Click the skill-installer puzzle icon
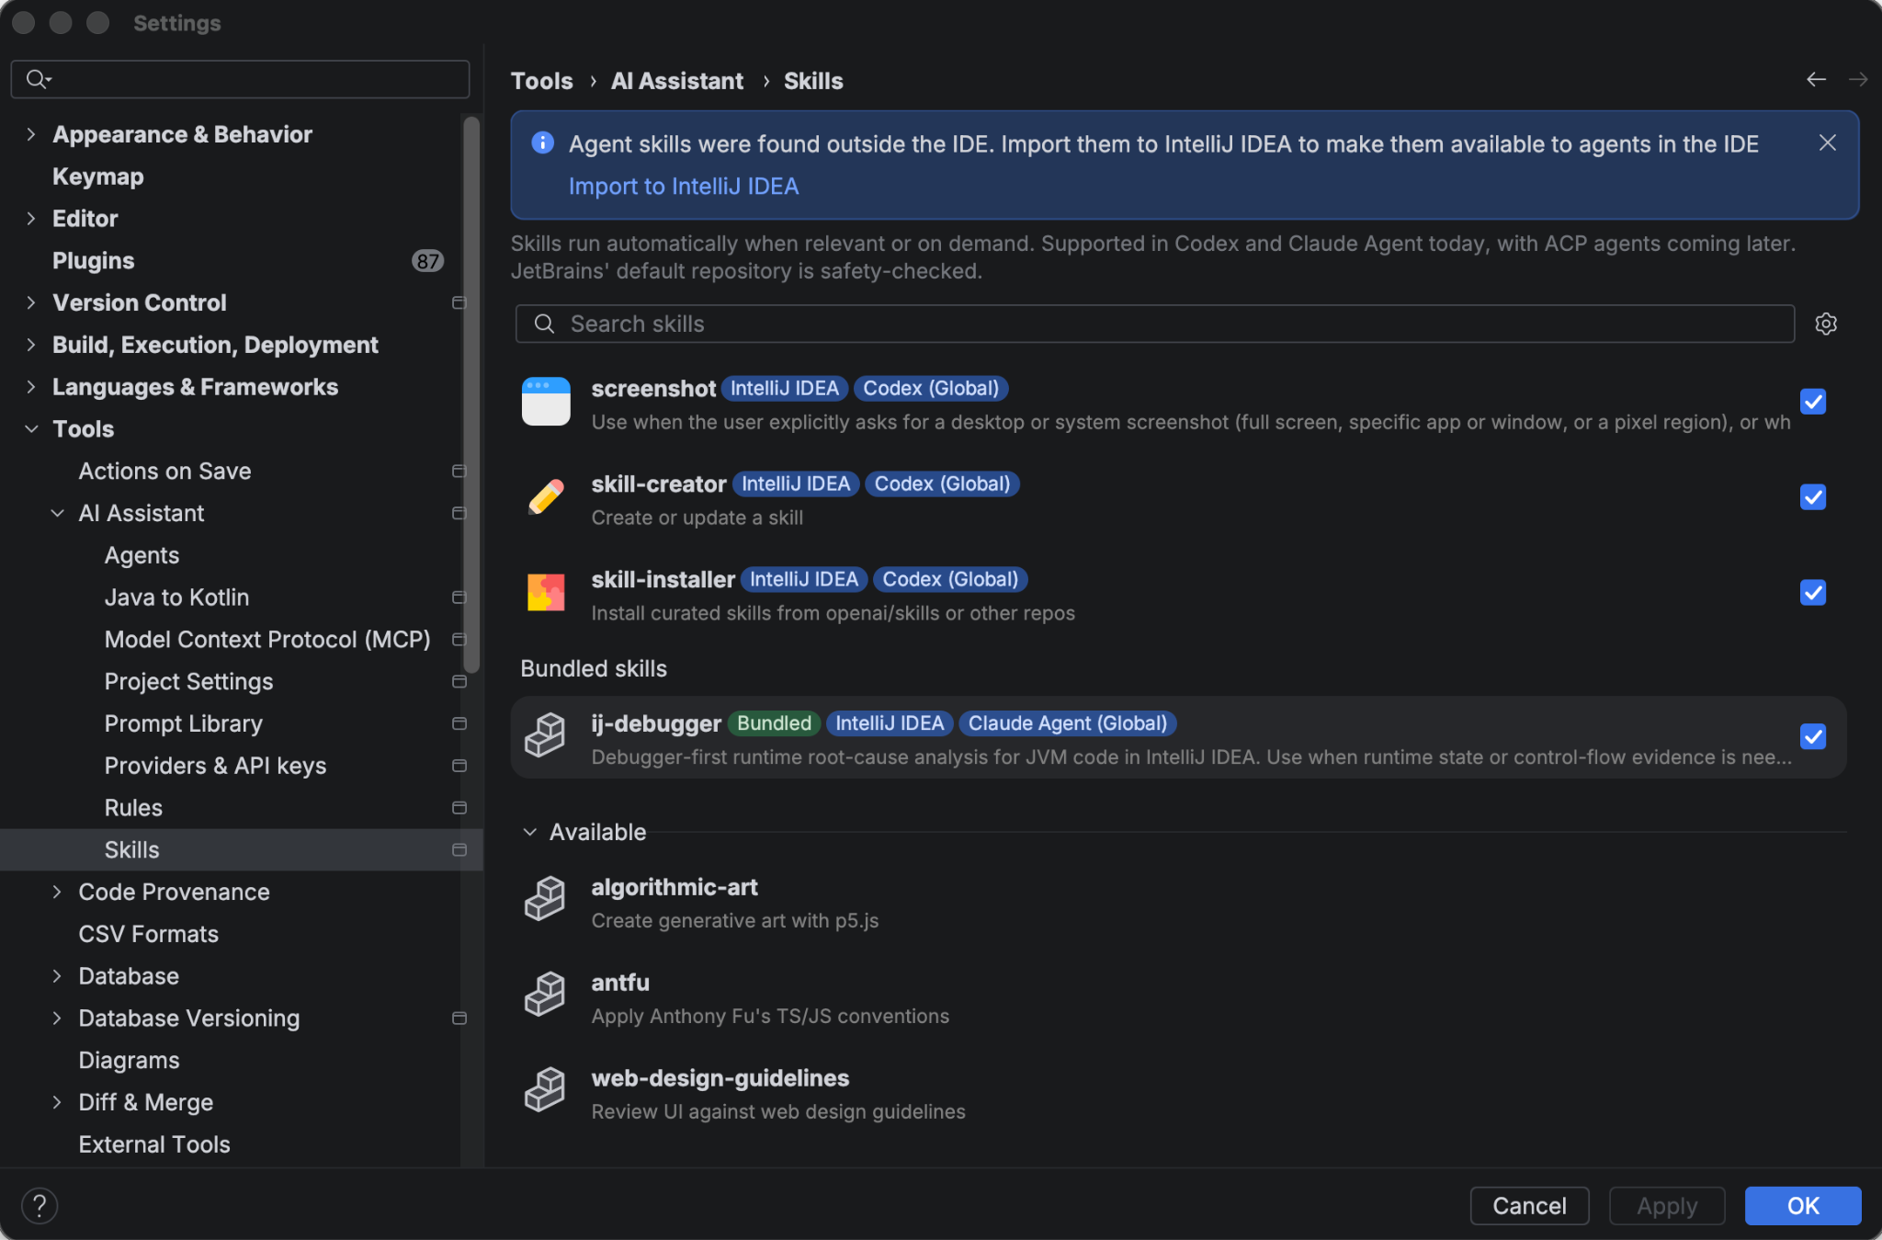The height and width of the screenshot is (1240, 1882). coord(546,593)
